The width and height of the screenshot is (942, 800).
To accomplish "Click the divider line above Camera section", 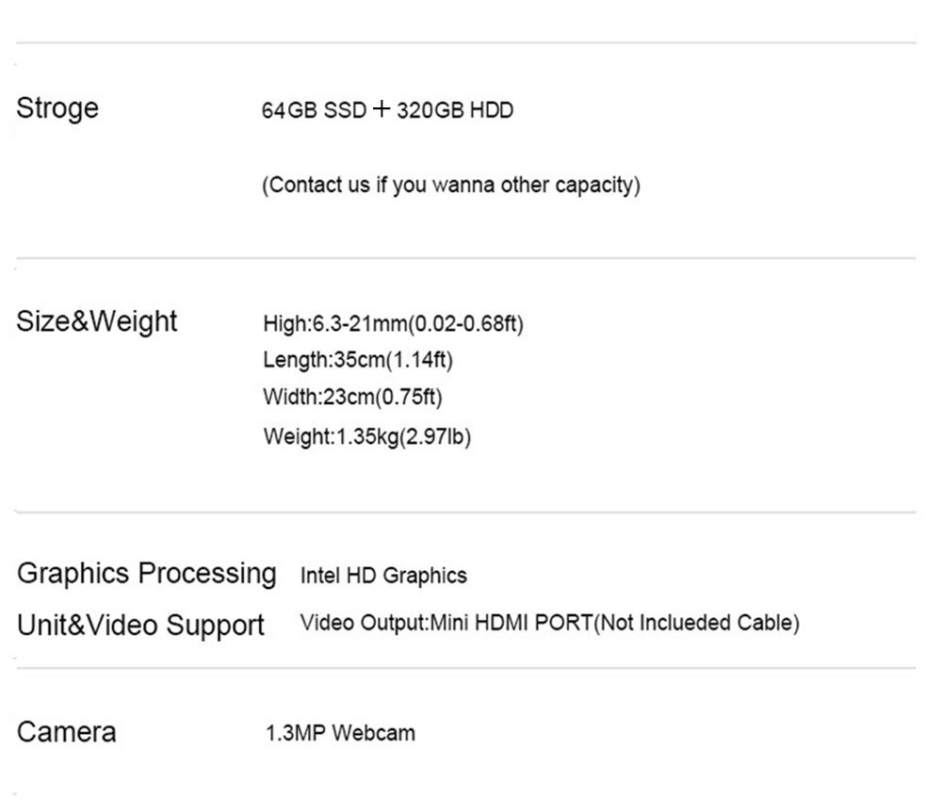I will 466,668.
